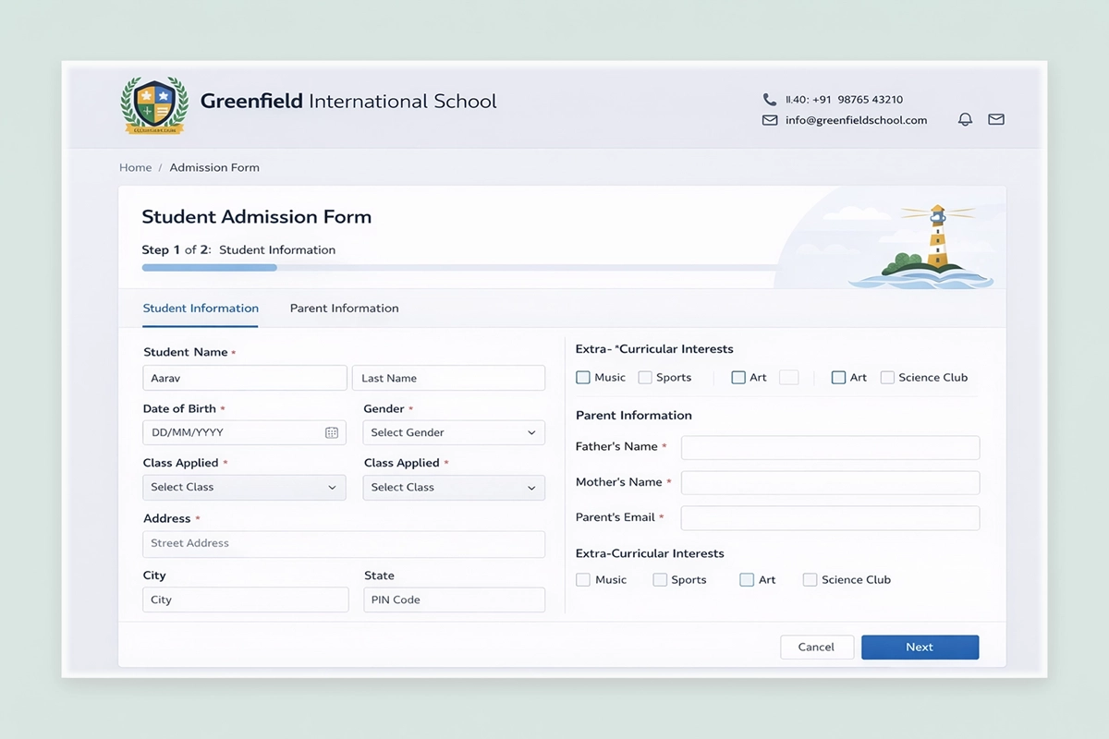This screenshot has height=739, width=1109.
Task: Check the Music extra-curricular interest box
Action: tap(582, 579)
